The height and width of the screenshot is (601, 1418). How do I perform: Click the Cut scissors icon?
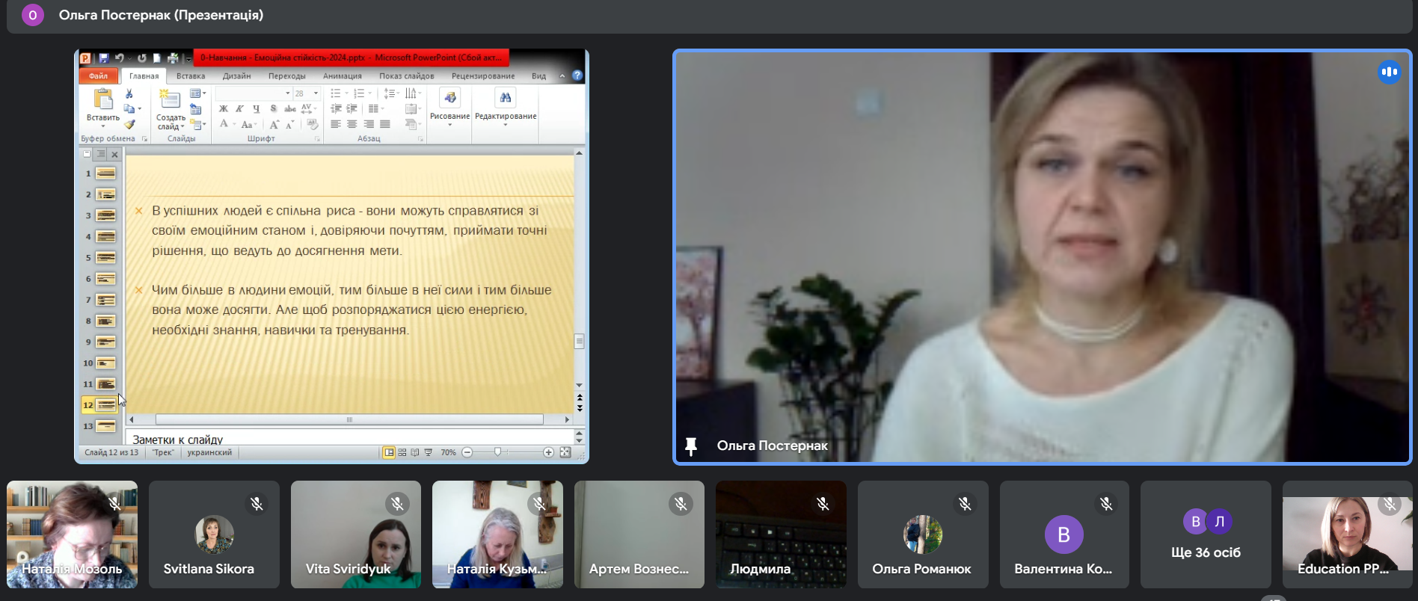pos(129,94)
